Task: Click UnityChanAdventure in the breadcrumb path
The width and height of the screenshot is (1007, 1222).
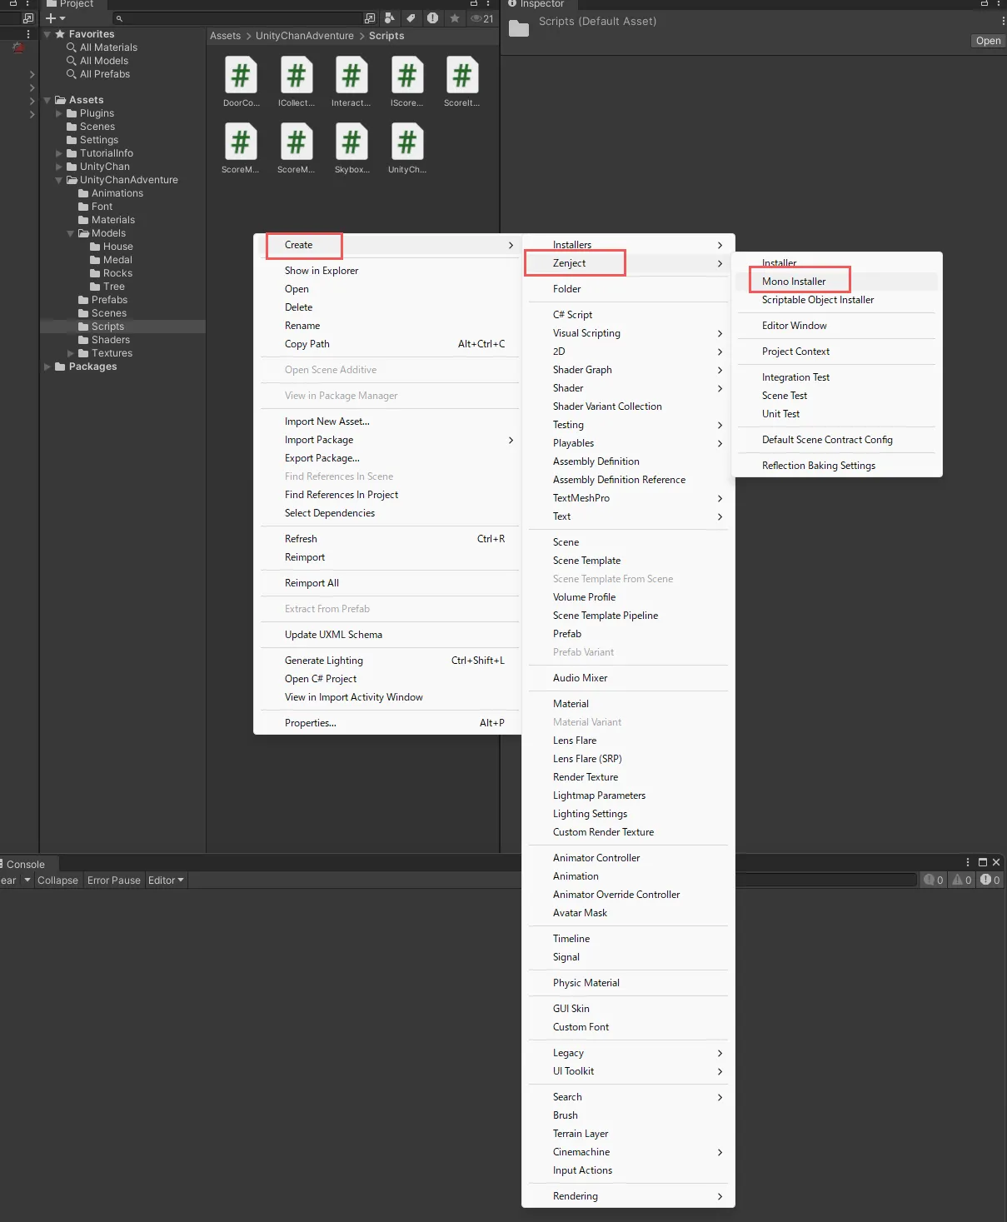Action: 304,36
